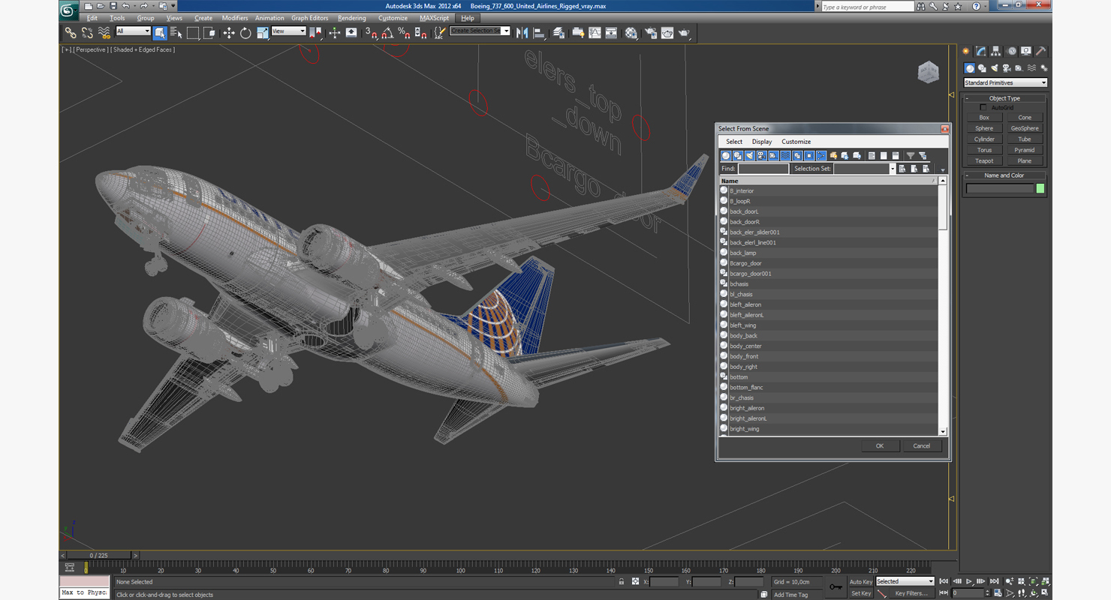Create a Teapot primitive button
Viewport: 1111px width, 600px height.
pos(984,160)
